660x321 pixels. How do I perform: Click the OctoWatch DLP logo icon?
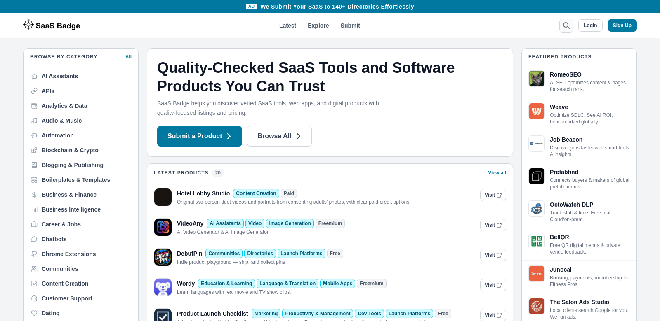click(537, 209)
